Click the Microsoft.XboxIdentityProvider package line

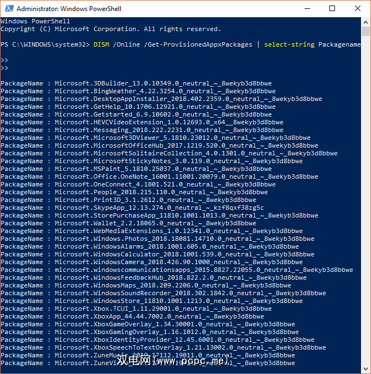[x=158, y=340]
